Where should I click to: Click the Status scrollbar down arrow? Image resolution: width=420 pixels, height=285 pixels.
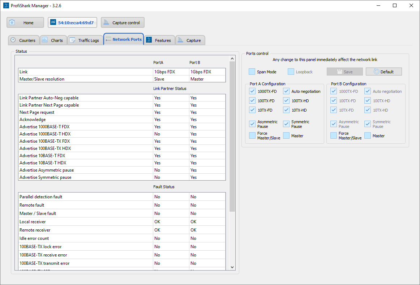(x=232, y=267)
